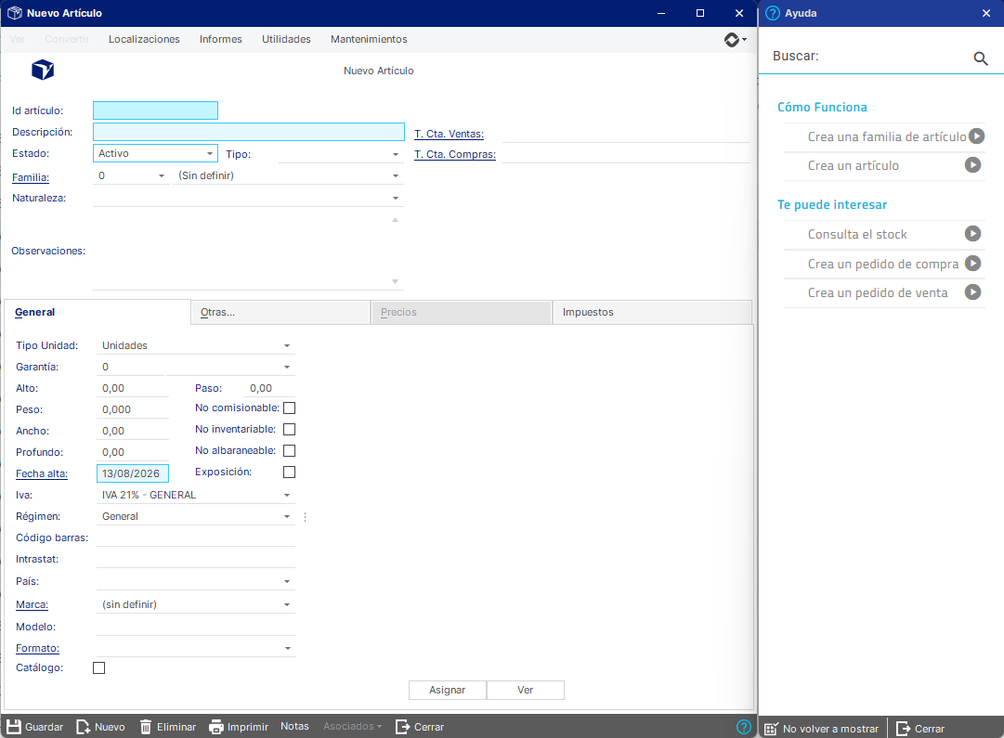Image resolution: width=1004 pixels, height=738 pixels.
Task: Toggle the No albaraneable checkbox
Action: [290, 450]
